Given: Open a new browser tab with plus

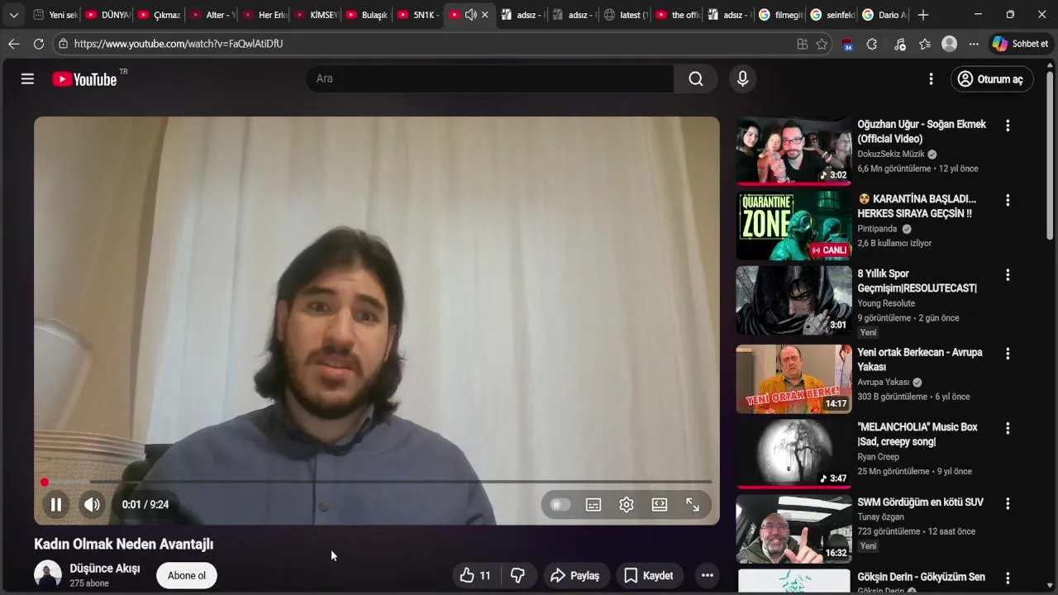Looking at the screenshot, I should pos(923,15).
